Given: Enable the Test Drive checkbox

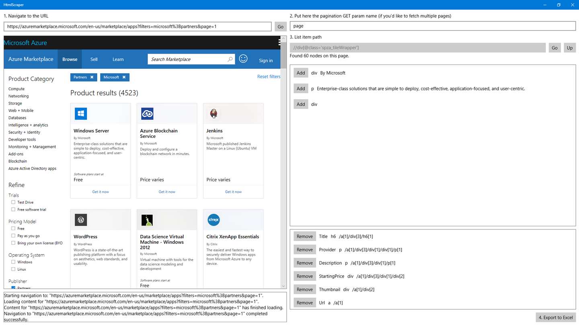Looking at the screenshot, I should [x=13, y=202].
